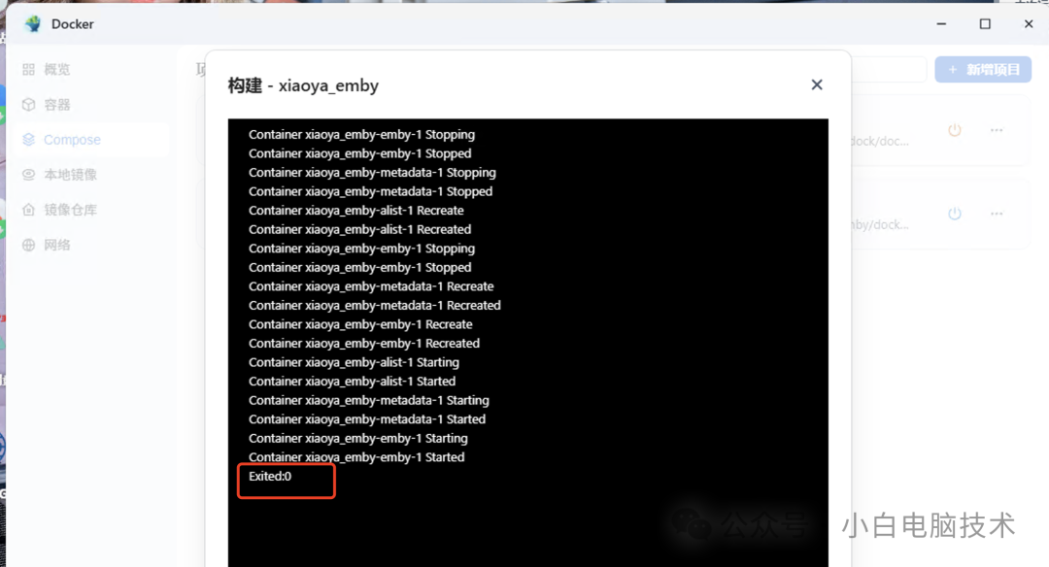Click the search field beside 新增项目
This screenshot has width=1049, height=567.
point(889,70)
